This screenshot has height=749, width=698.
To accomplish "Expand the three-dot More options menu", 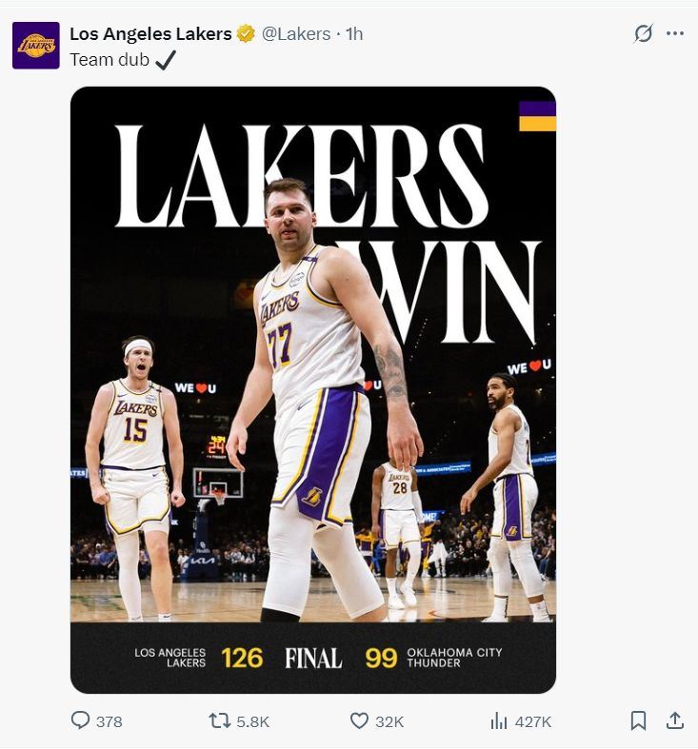I will 675,33.
